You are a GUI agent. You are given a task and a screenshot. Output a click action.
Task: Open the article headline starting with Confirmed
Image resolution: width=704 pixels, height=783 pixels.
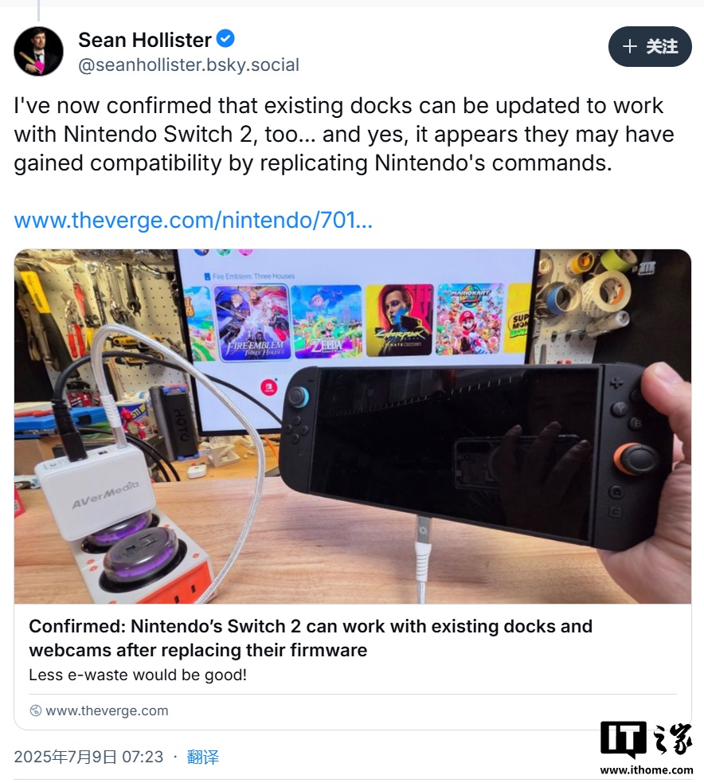[311, 638]
